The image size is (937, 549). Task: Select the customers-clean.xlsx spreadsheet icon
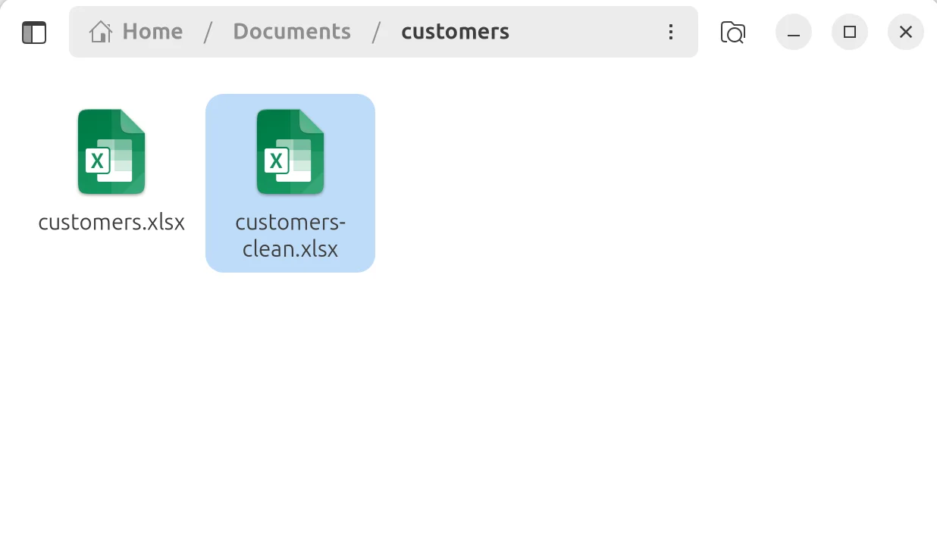click(x=290, y=151)
